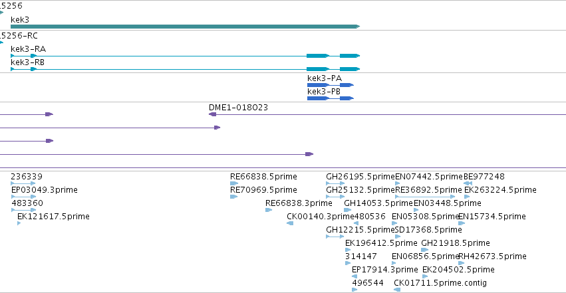
Task: Click the RE66838.5prime EST label
Action: tap(263, 177)
